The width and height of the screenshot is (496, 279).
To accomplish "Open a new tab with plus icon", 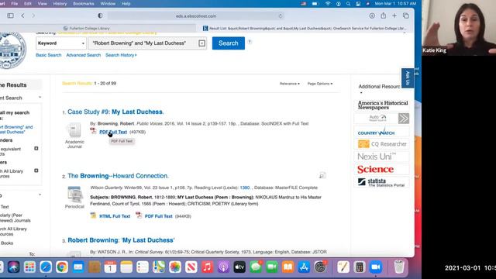I will [x=394, y=15].
